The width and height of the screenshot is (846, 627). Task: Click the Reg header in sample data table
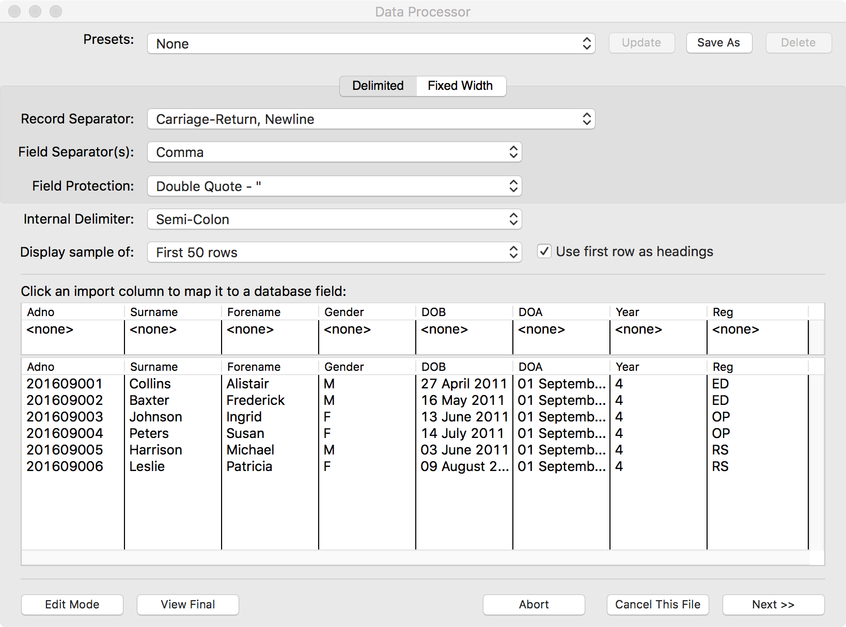(758, 367)
